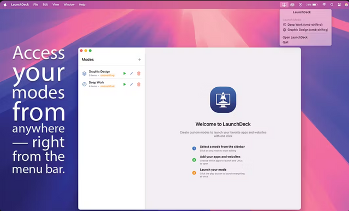This screenshot has height=211, width=349.
Task: Open Spotlight search magnifier icon
Action: 332,5
